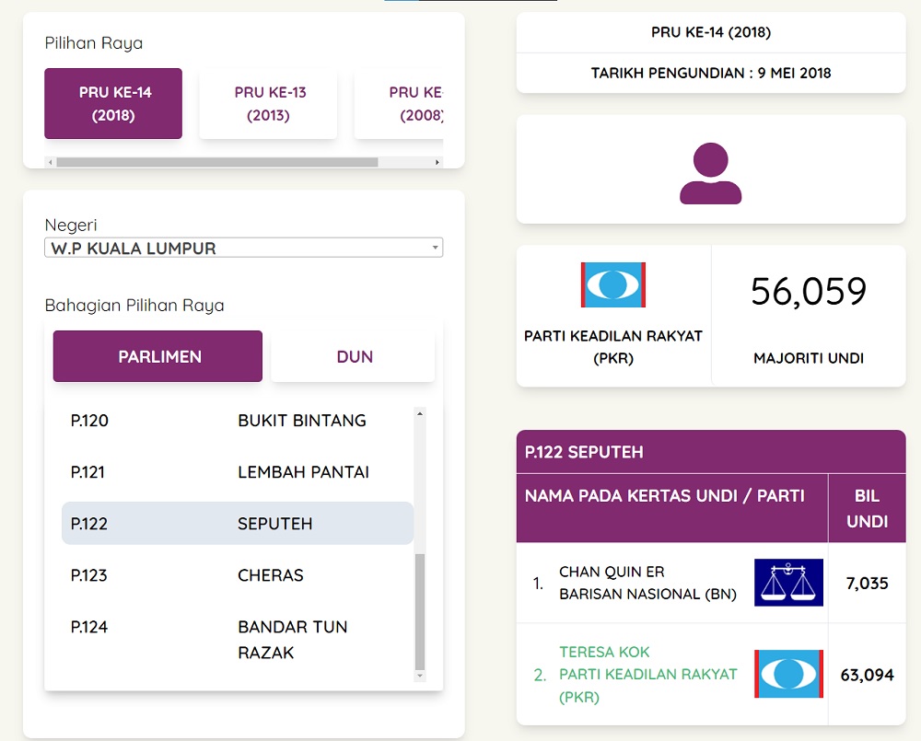Screen dimensions: 921x741
Task: Click the purple candidate profile silhouette icon
Action: 710,173
